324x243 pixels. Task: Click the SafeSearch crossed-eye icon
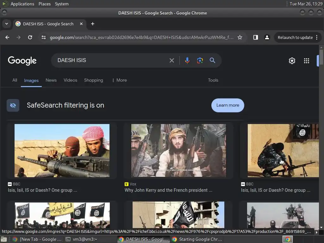13,105
